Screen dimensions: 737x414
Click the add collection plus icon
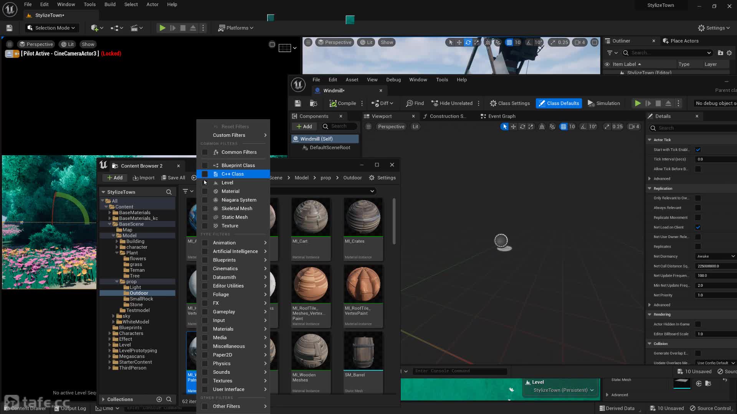click(x=159, y=399)
